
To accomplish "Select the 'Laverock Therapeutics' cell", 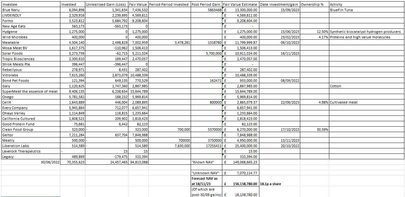I will click(x=31, y=151).
